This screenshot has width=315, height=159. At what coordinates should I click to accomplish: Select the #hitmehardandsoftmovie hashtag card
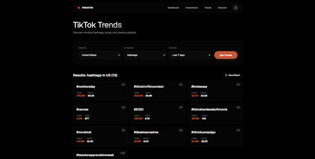pos(215,114)
